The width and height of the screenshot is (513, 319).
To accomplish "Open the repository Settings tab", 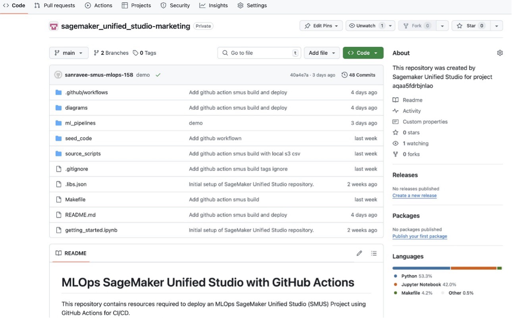I will [x=252, y=6].
